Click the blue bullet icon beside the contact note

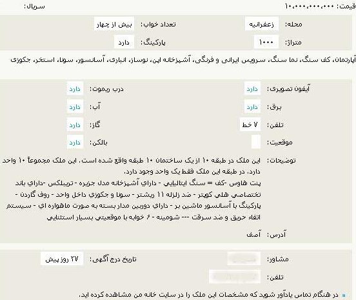click(344, 295)
